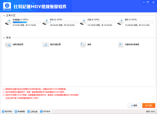Select the 桌面 (Desktop) location
Screen dimensions: 157x114
86,45
